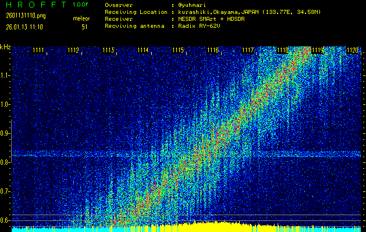Click the 1119 time marker

[318, 50]
